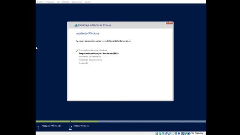Viewport: 240px width, 135px height.
Task: Click the 'Copiando archivos de Windows' step
Action: coord(93,50)
